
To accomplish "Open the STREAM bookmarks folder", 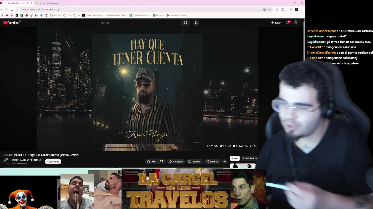I will pyautogui.click(x=55, y=15).
